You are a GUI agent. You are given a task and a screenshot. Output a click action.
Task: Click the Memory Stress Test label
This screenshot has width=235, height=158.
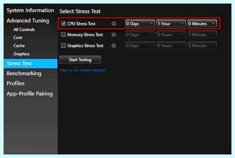(85, 35)
